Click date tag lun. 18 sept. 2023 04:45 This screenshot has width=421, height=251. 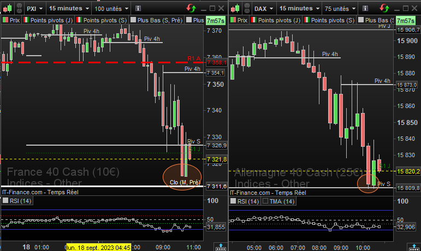99,247
